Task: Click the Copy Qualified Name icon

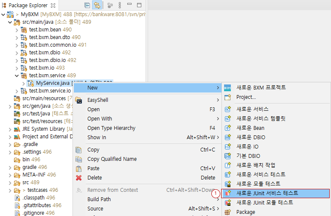Action: (79, 159)
